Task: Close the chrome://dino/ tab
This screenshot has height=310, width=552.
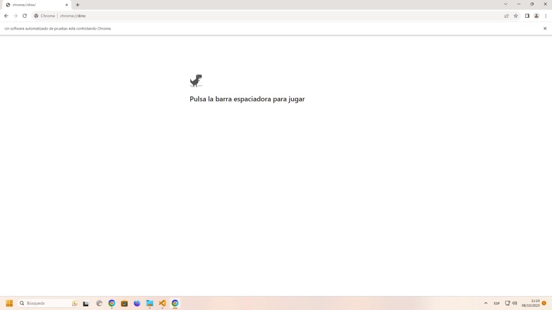Action: pyautogui.click(x=67, y=5)
